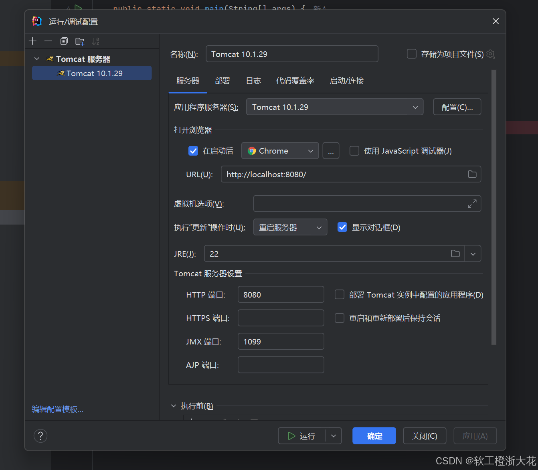Viewport: 538px width, 470px height.
Task: Switch to 启动/连接 tab
Action: click(x=346, y=81)
